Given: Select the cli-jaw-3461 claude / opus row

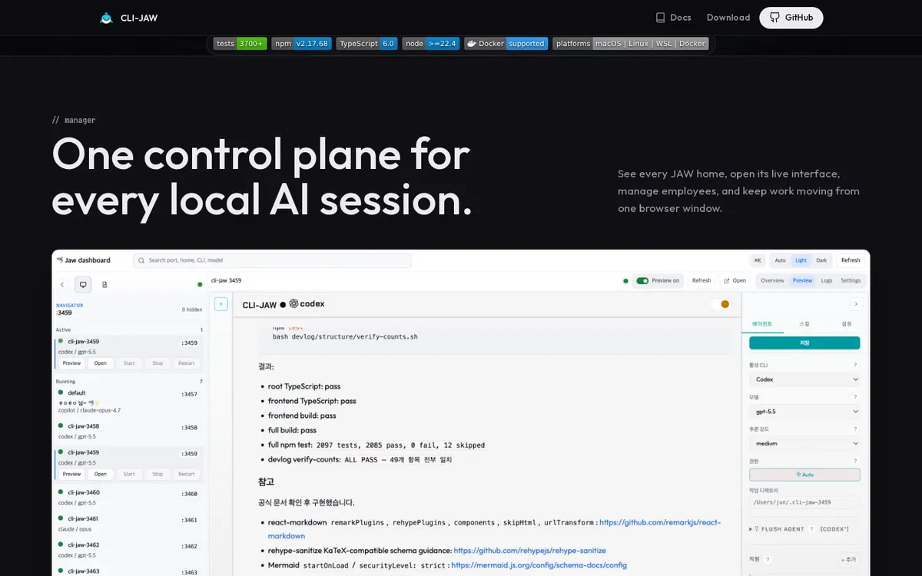Looking at the screenshot, I should pos(128,524).
